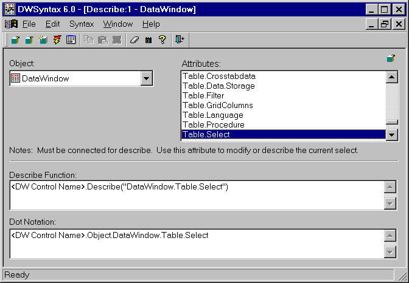Screen dimensions: 409x283
Task: Maximize the DWSyntax application window
Action: 385,10
